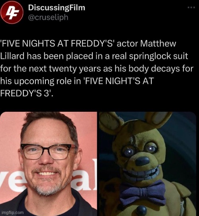Open the DiscussingFilm red profile avatar
199x216 pixels.
(12, 12)
